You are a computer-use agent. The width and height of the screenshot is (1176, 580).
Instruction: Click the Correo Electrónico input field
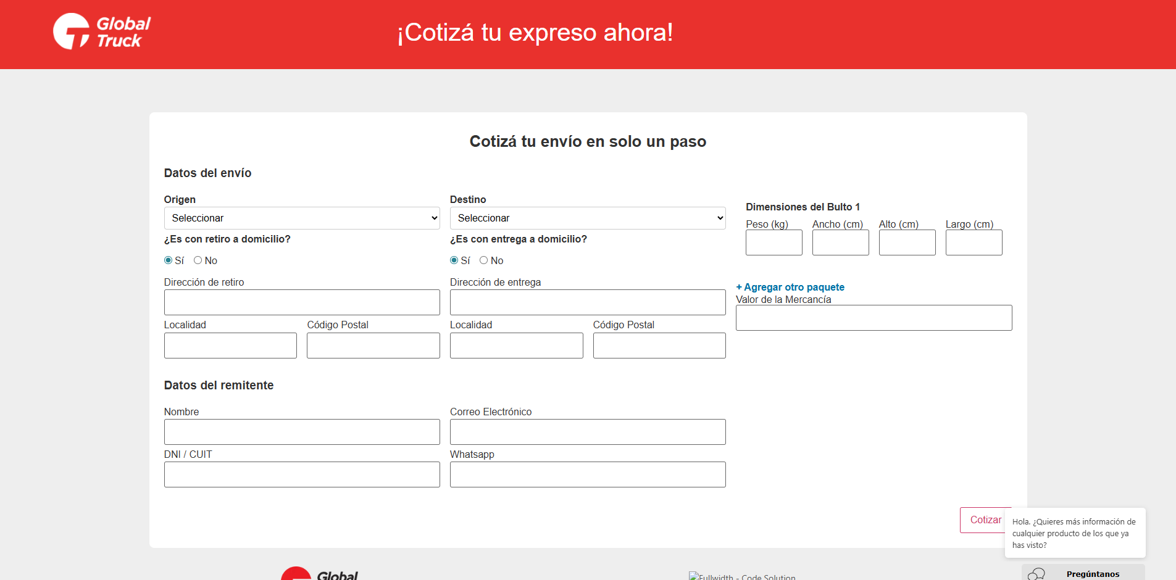pyautogui.click(x=588, y=432)
